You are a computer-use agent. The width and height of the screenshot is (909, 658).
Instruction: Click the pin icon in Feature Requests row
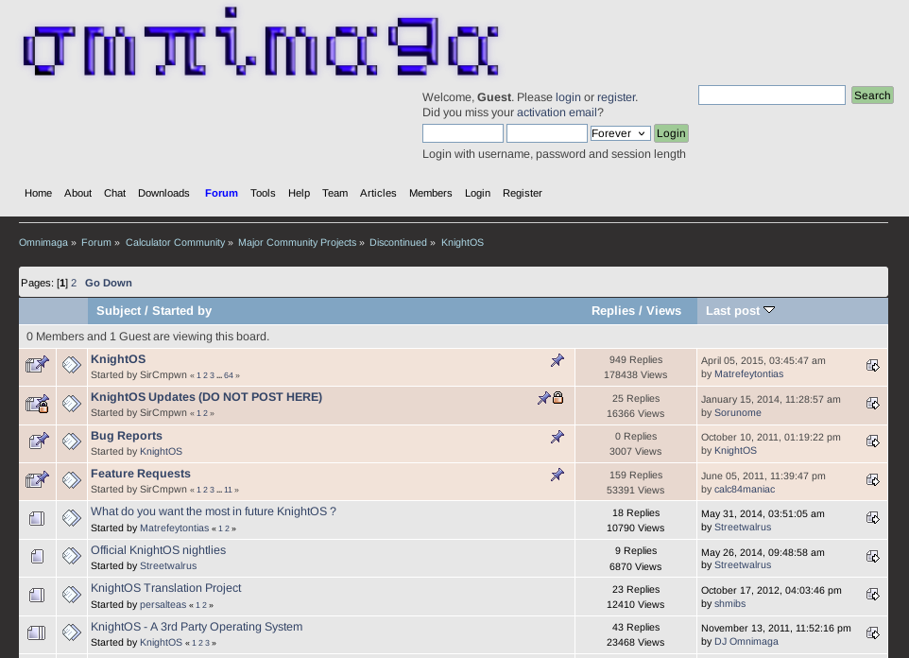tap(557, 476)
